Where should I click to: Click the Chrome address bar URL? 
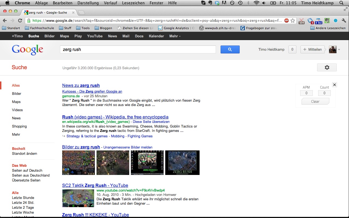point(157,20)
